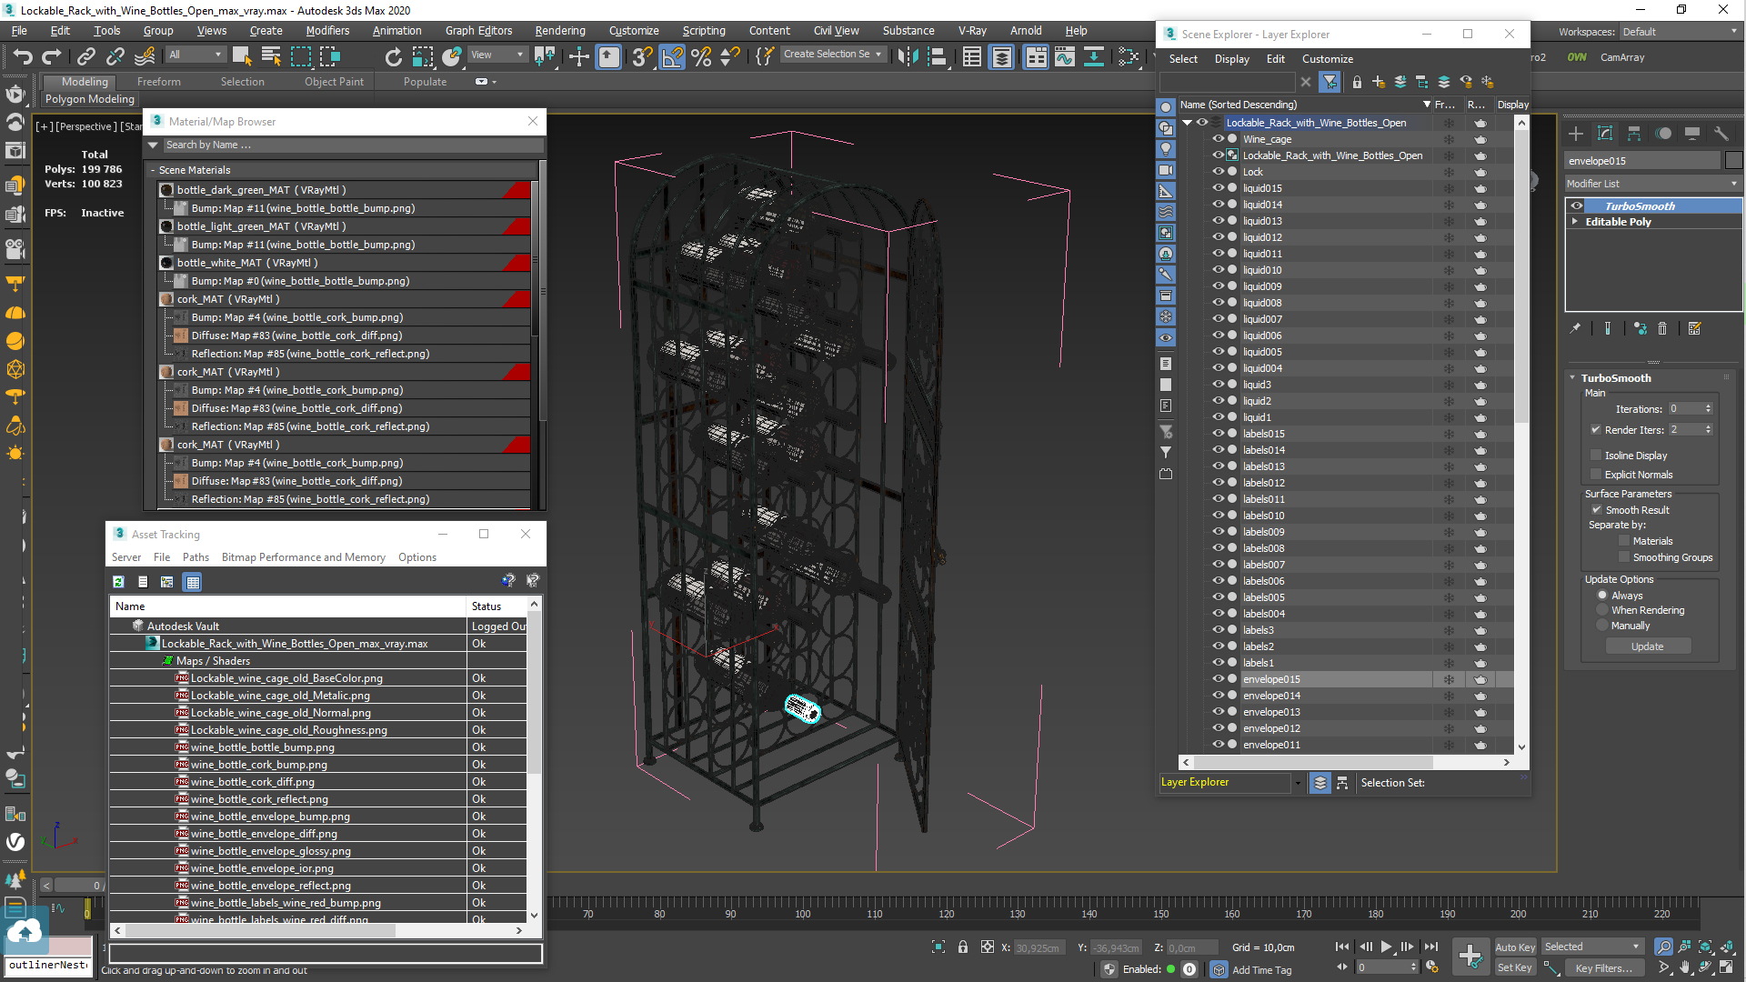The image size is (1746, 982).
Task: Switch to the Freeform ribbon tab
Action: (x=158, y=82)
